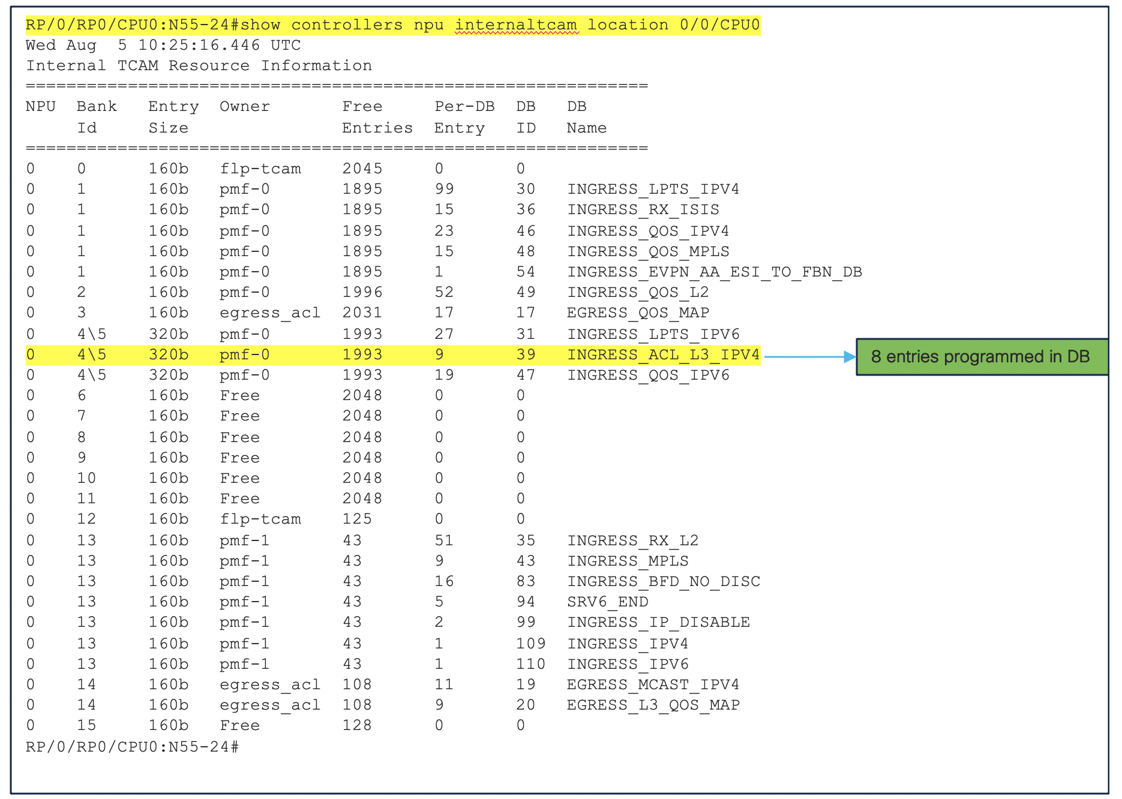Select INGRESS_RX_L2 database name
Image resolution: width=1122 pixels, height=799 pixels.
pos(633,541)
